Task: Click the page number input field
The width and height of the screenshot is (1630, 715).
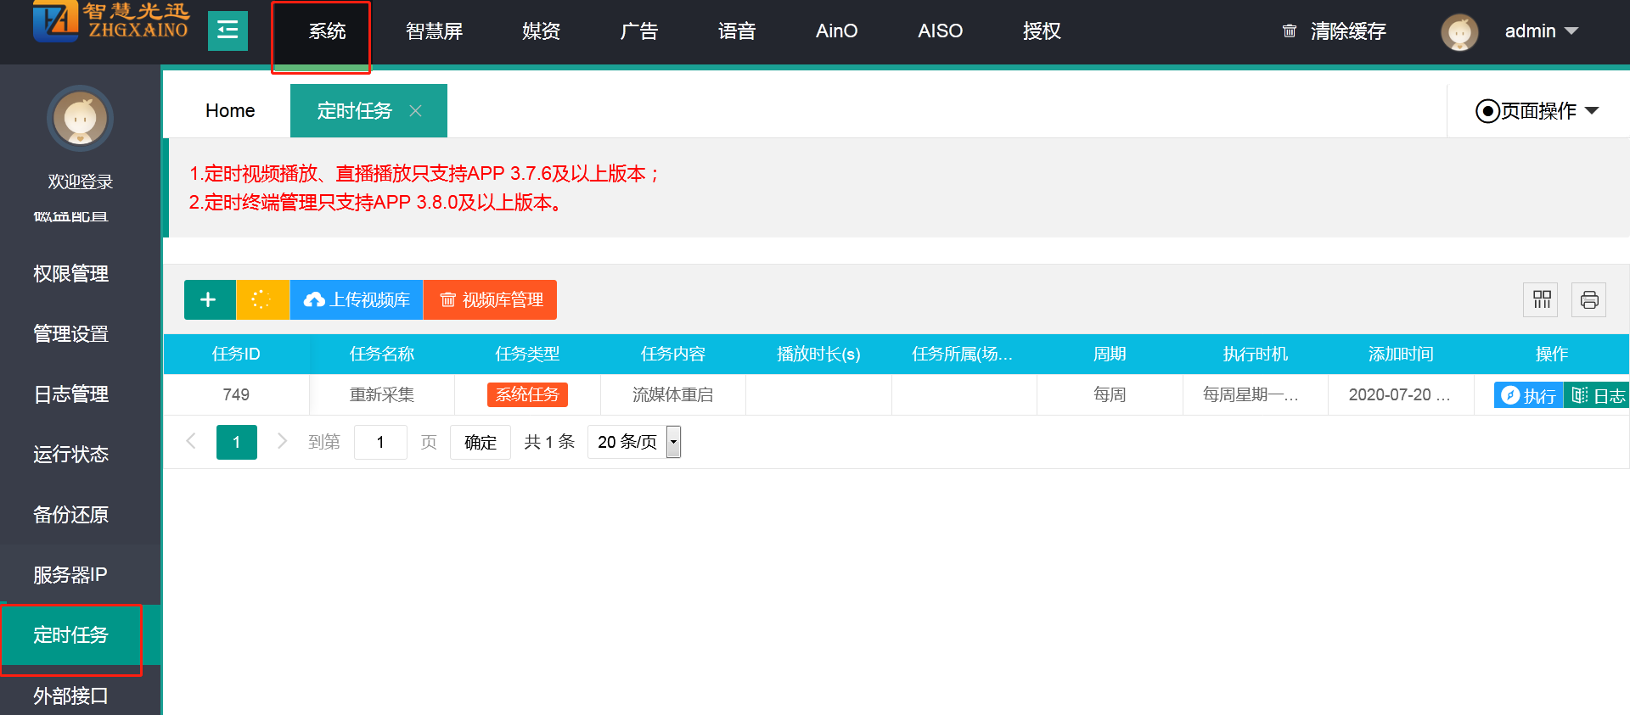Action: tap(379, 442)
